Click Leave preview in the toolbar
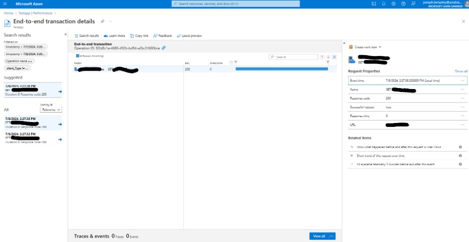 [189, 36]
